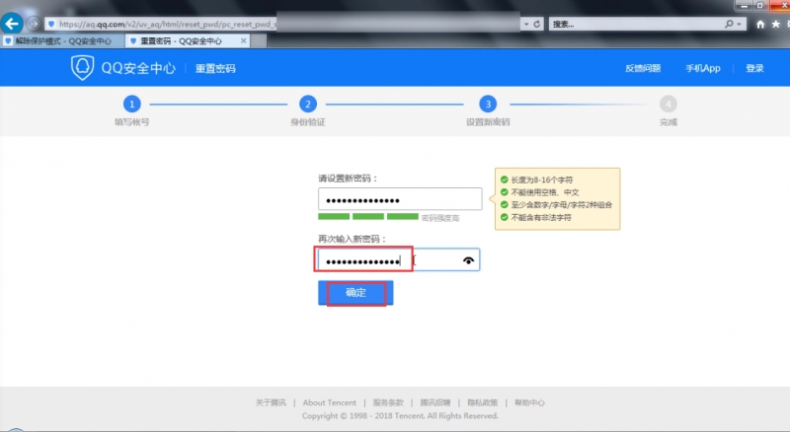Image resolution: width=790 pixels, height=432 pixels.
Task: Open the address bar dropdown arrow
Action: click(x=526, y=25)
